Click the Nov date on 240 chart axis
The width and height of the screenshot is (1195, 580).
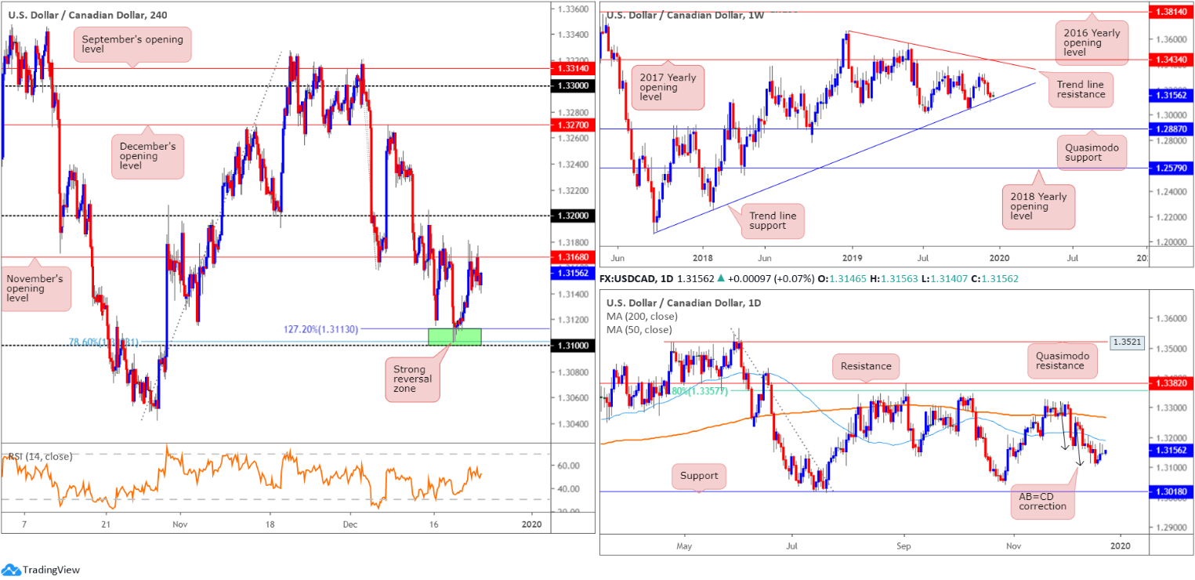click(x=180, y=524)
